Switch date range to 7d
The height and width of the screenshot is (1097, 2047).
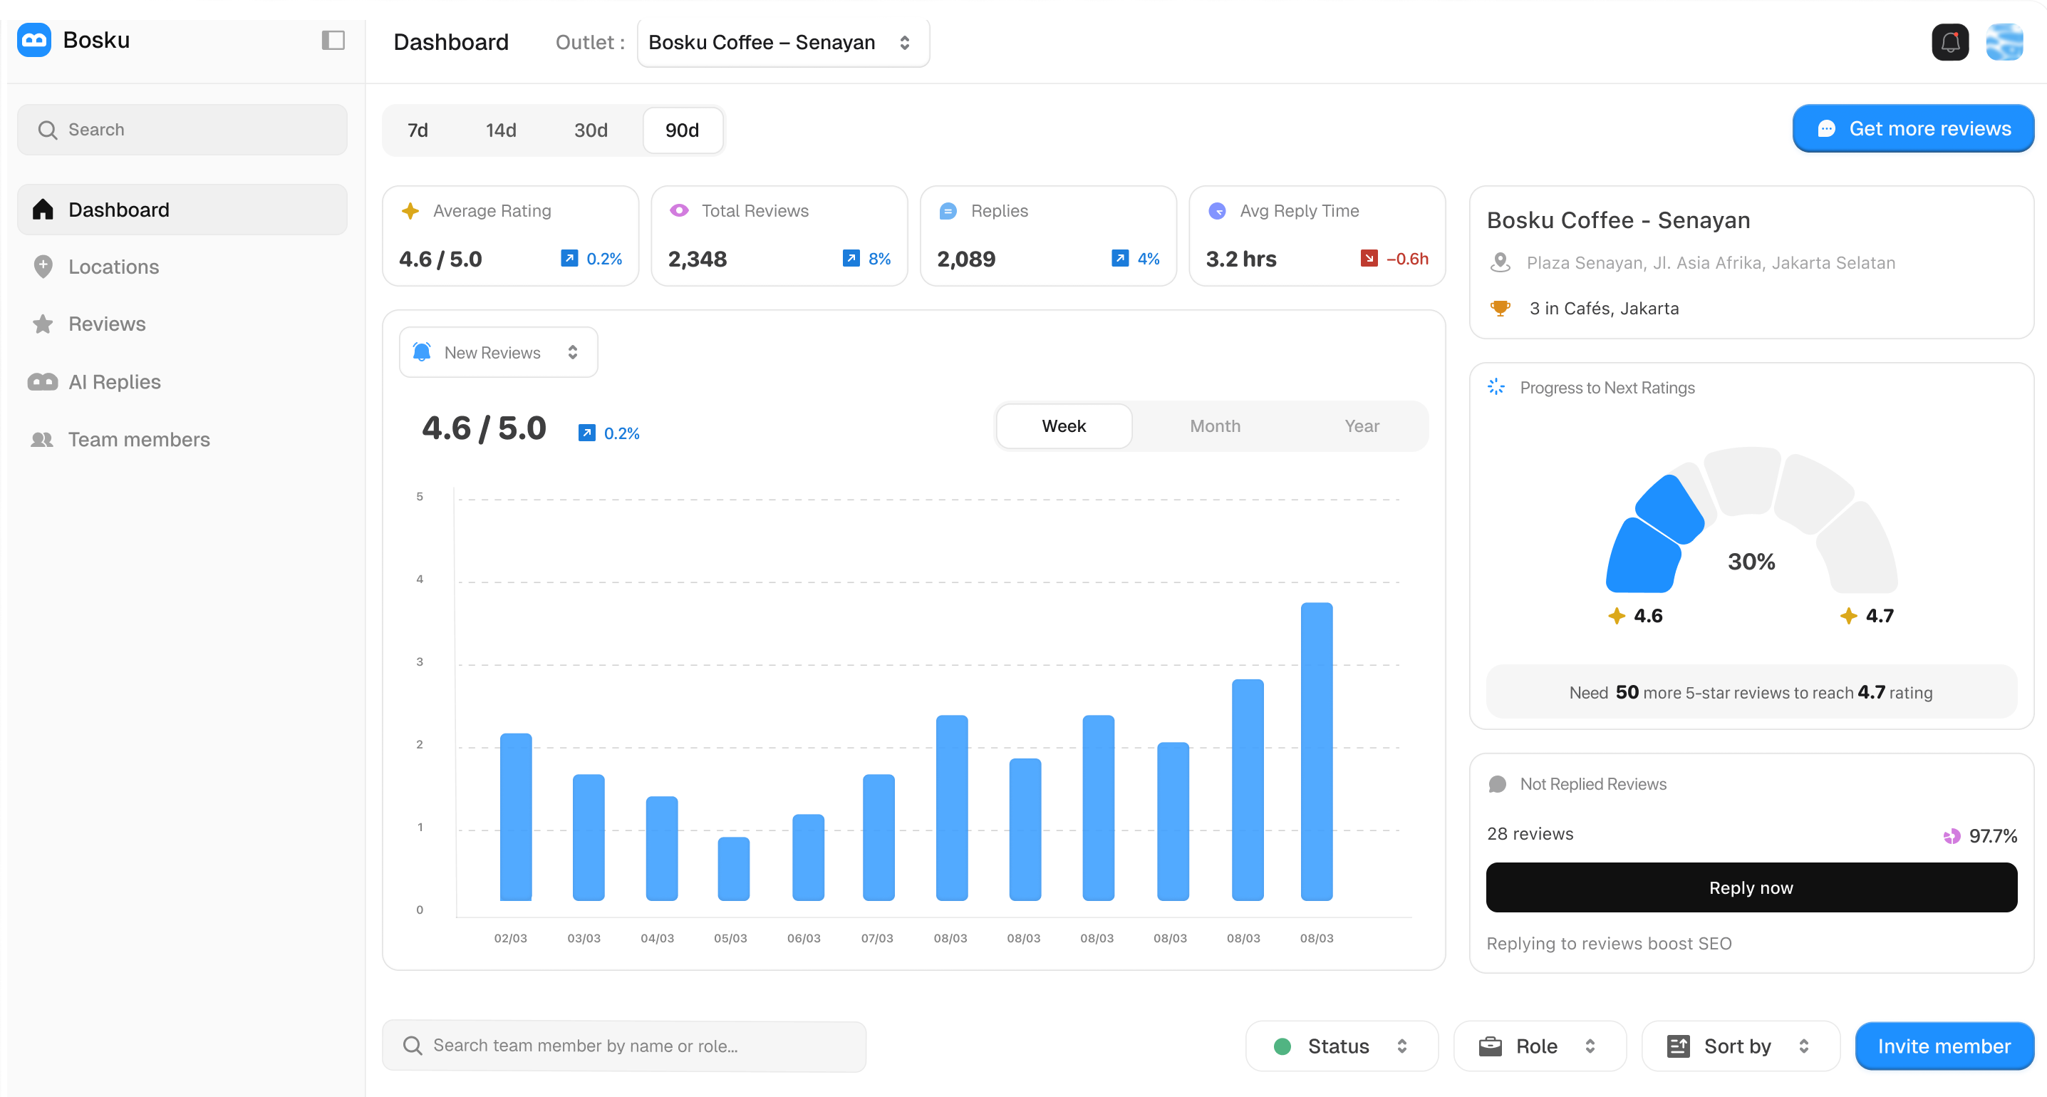[418, 130]
